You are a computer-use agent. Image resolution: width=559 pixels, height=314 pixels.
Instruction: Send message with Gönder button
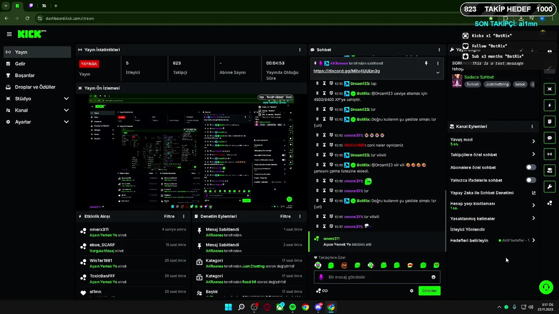click(x=429, y=291)
